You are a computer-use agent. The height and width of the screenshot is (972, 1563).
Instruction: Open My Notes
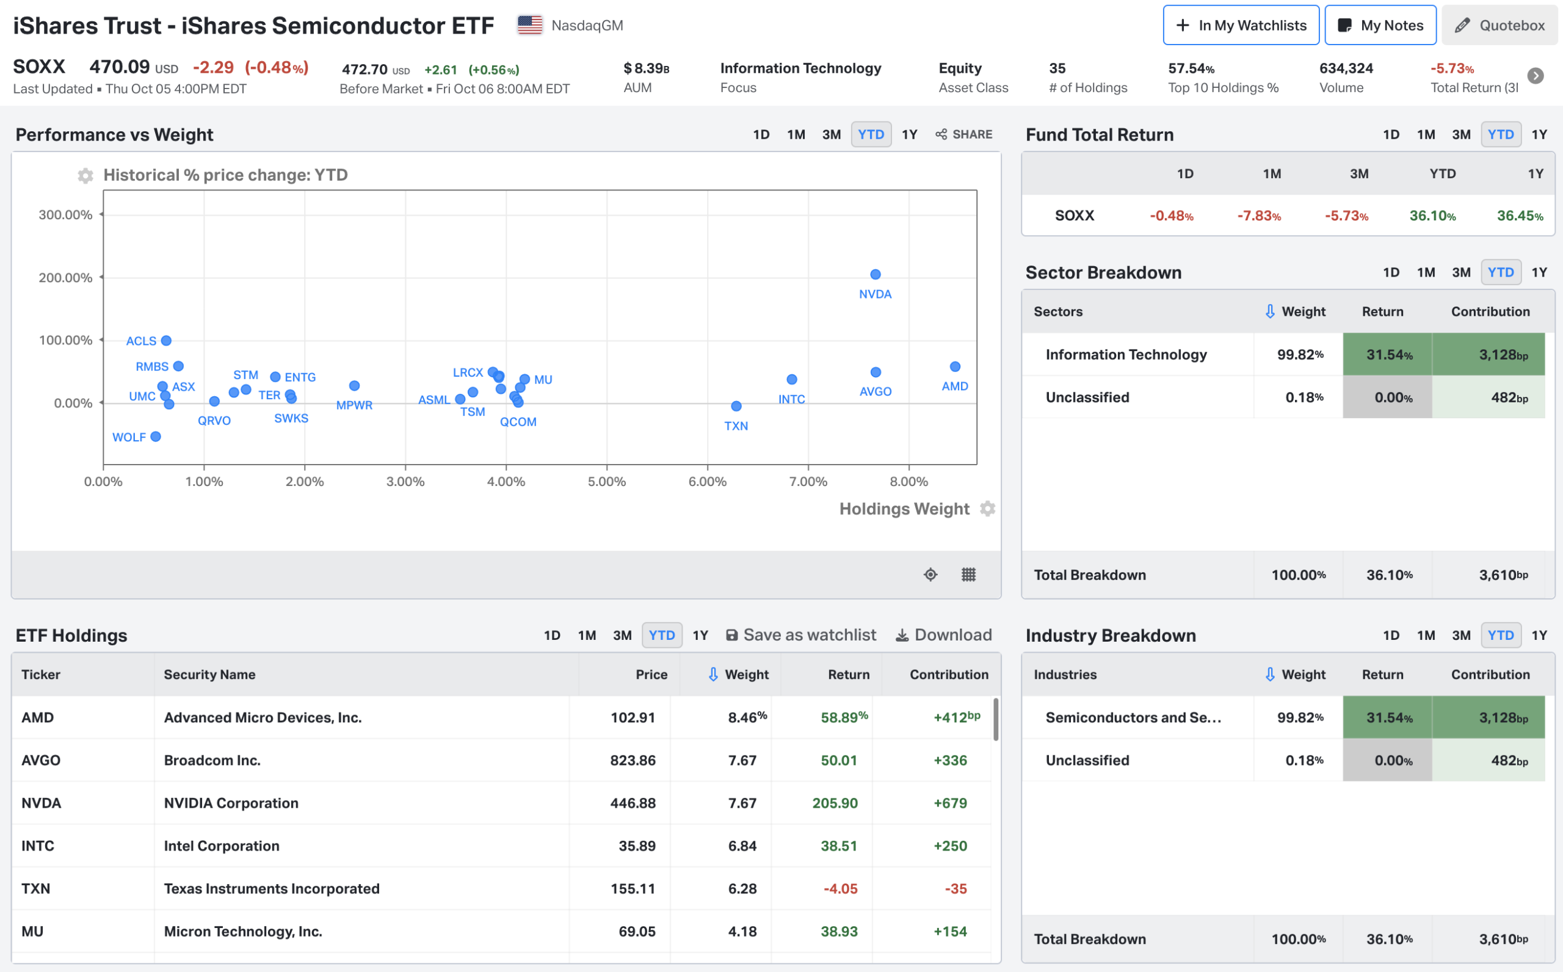pyautogui.click(x=1380, y=25)
